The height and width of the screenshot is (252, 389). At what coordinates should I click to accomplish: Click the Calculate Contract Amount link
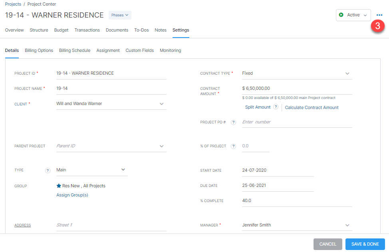312,107
